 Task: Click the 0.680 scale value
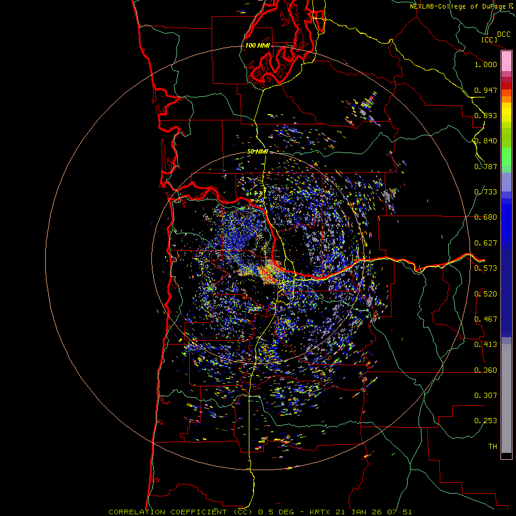click(486, 217)
